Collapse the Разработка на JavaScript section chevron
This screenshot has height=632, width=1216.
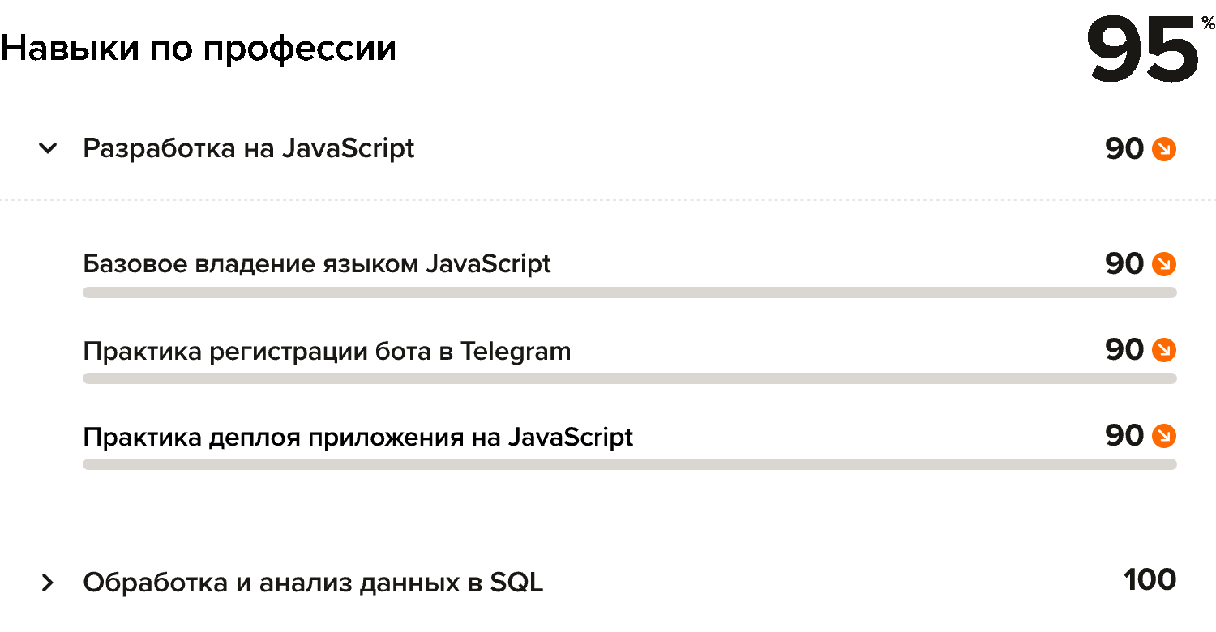click(x=49, y=149)
